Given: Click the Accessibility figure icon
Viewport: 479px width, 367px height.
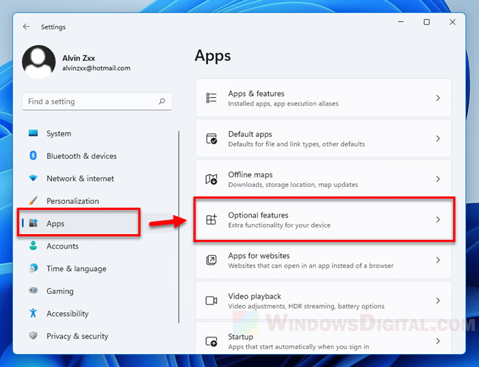Looking at the screenshot, I should click(33, 314).
